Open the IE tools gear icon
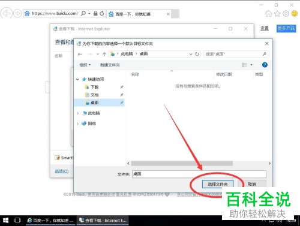The width and height of the screenshot is (300, 226). point(286,13)
